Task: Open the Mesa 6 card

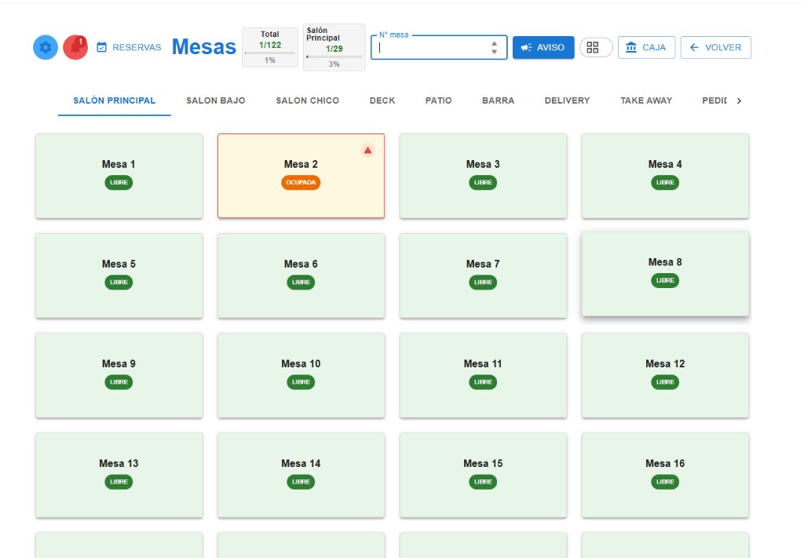Action: click(x=301, y=275)
